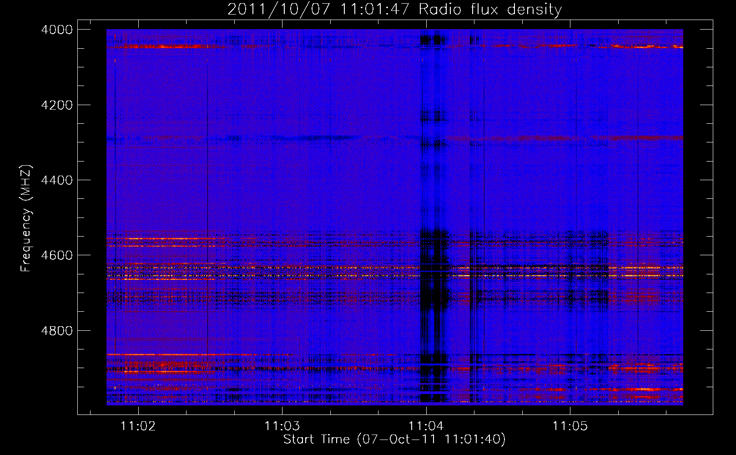Click the 11:02 time tick label
The image size is (736, 455).
(x=138, y=426)
